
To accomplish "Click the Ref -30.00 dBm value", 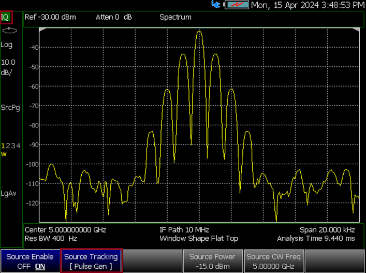I will click(50, 17).
